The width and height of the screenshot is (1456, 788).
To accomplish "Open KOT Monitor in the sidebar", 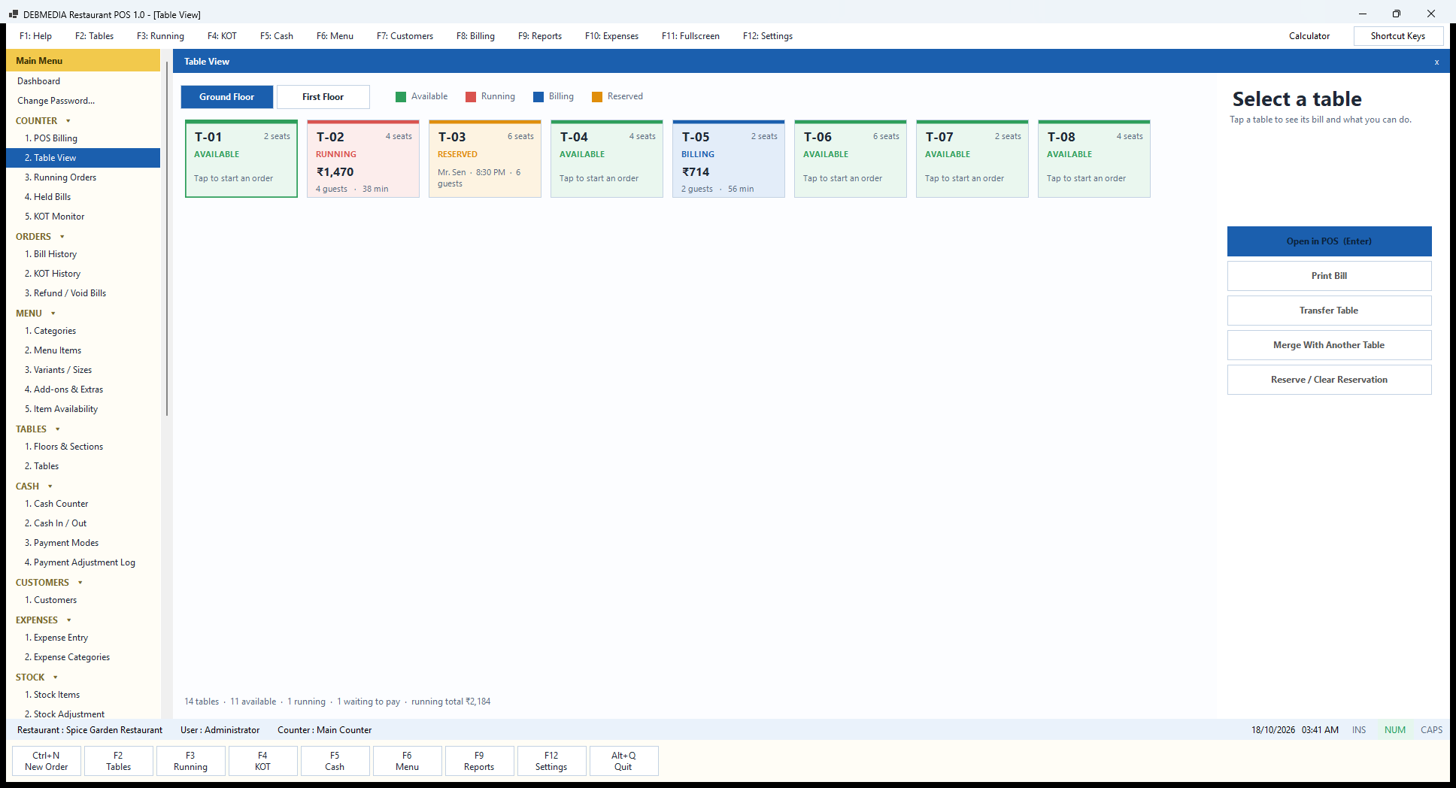I will pyautogui.click(x=83, y=217).
